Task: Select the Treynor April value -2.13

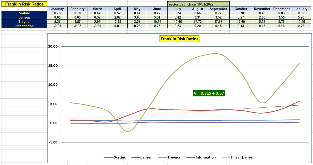Action: click(x=117, y=22)
